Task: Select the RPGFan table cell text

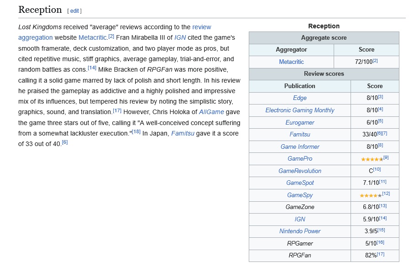Action: click(300, 256)
